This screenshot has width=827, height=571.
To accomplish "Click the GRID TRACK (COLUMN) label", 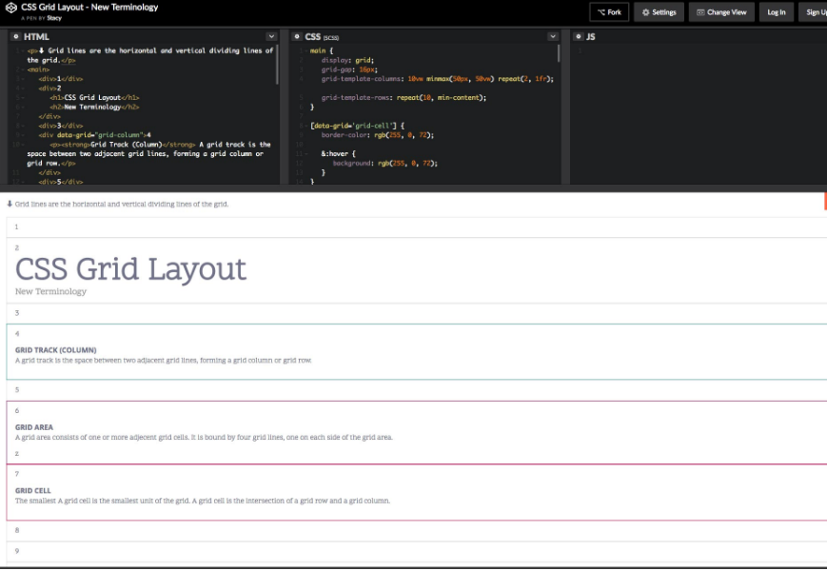I will pos(55,349).
